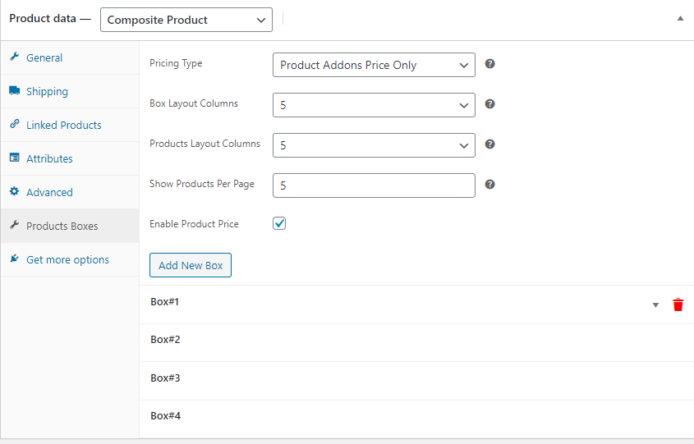This screenshot has height=444, width=694.
Task: Open the Pricing Type dropdown
Action: [374, 65]
